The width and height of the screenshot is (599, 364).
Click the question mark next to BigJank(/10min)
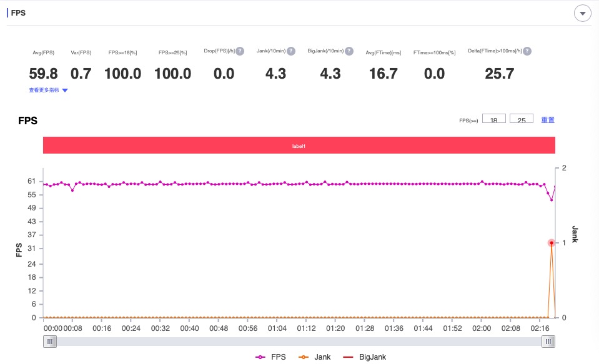(349, 51)
